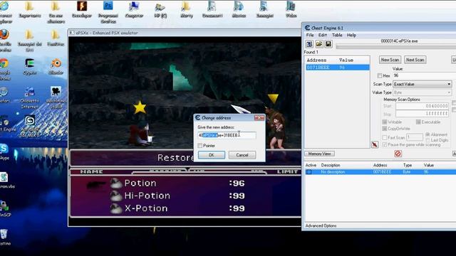
Task: Close the Change address dialog
Action: (259, 117)
